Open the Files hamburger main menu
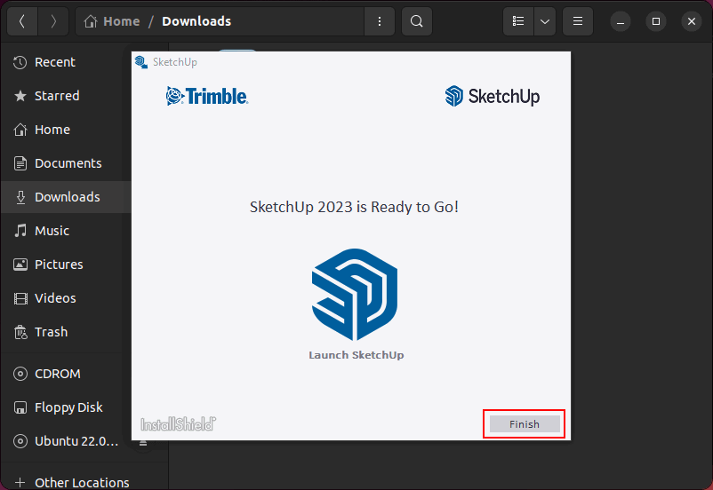 (x=578, y=21)
